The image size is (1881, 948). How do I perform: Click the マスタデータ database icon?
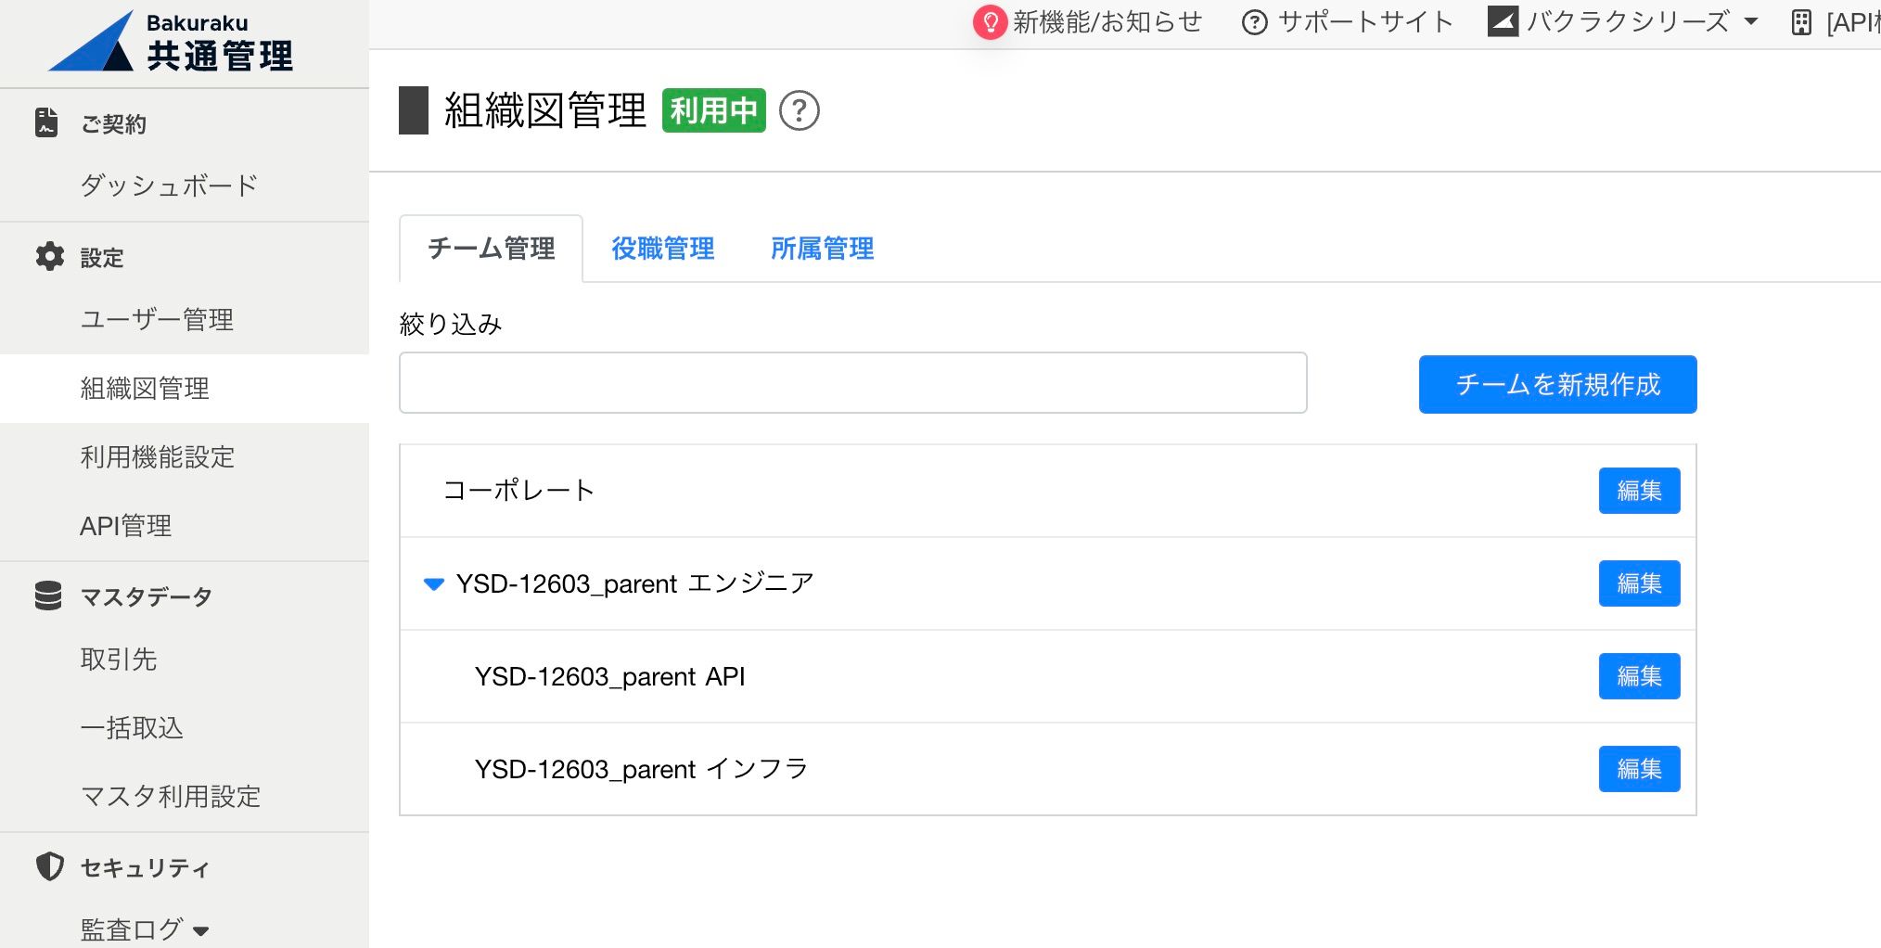click(48, 596)
